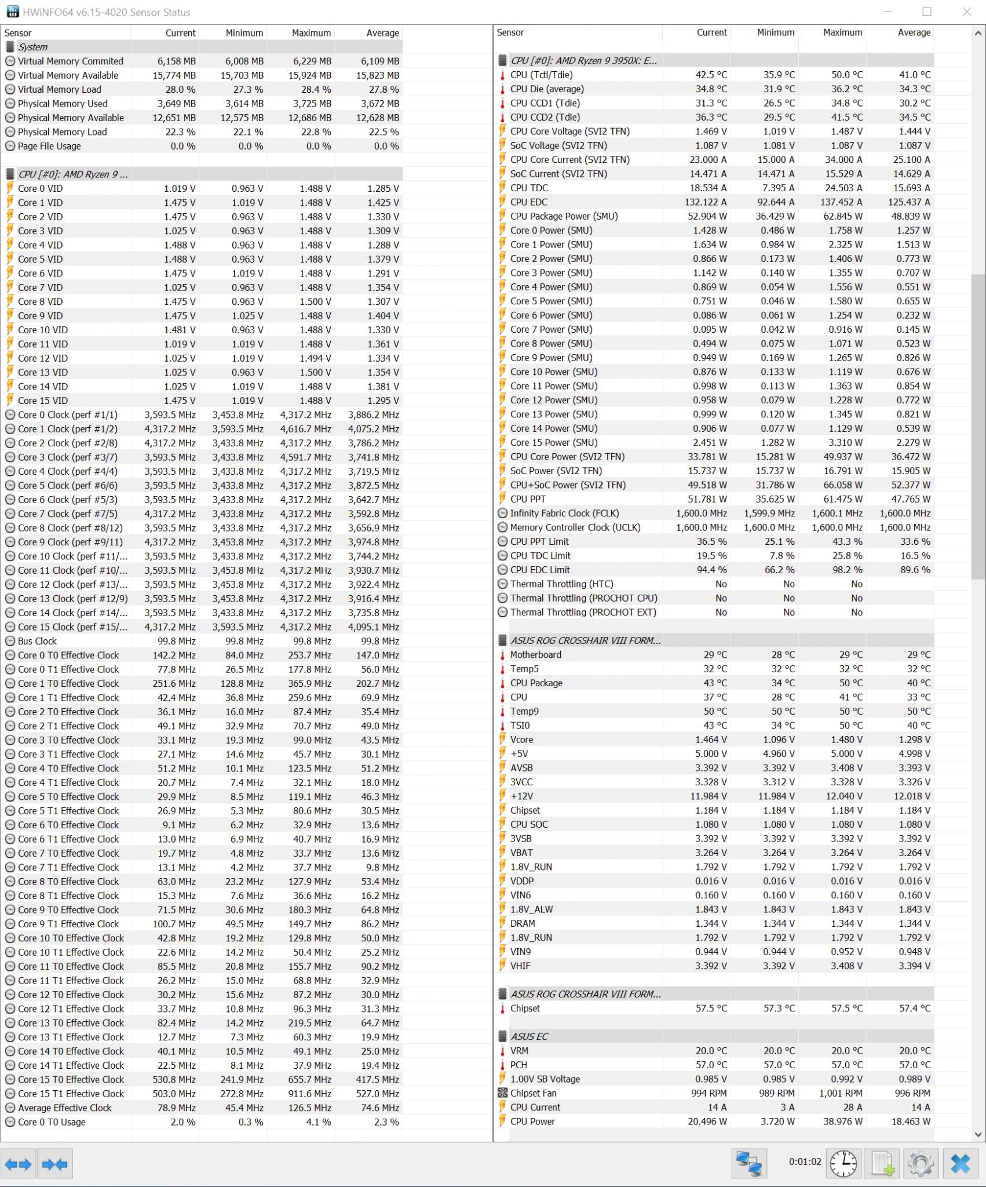Image resolution: width=986 pixels, height=1187 pixels.
Task: Select the left pane CPU [#0]: AMD Ryzen 9 ... header
Action: (202, 174)
